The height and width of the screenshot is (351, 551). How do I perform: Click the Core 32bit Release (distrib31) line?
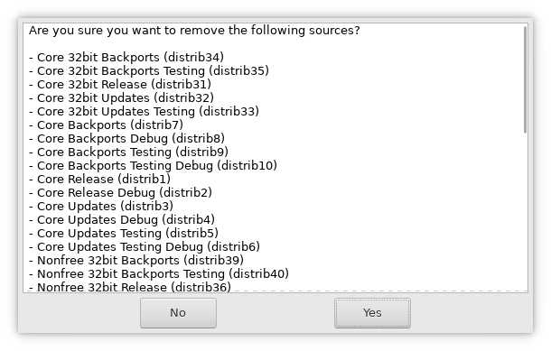point(120,85)
